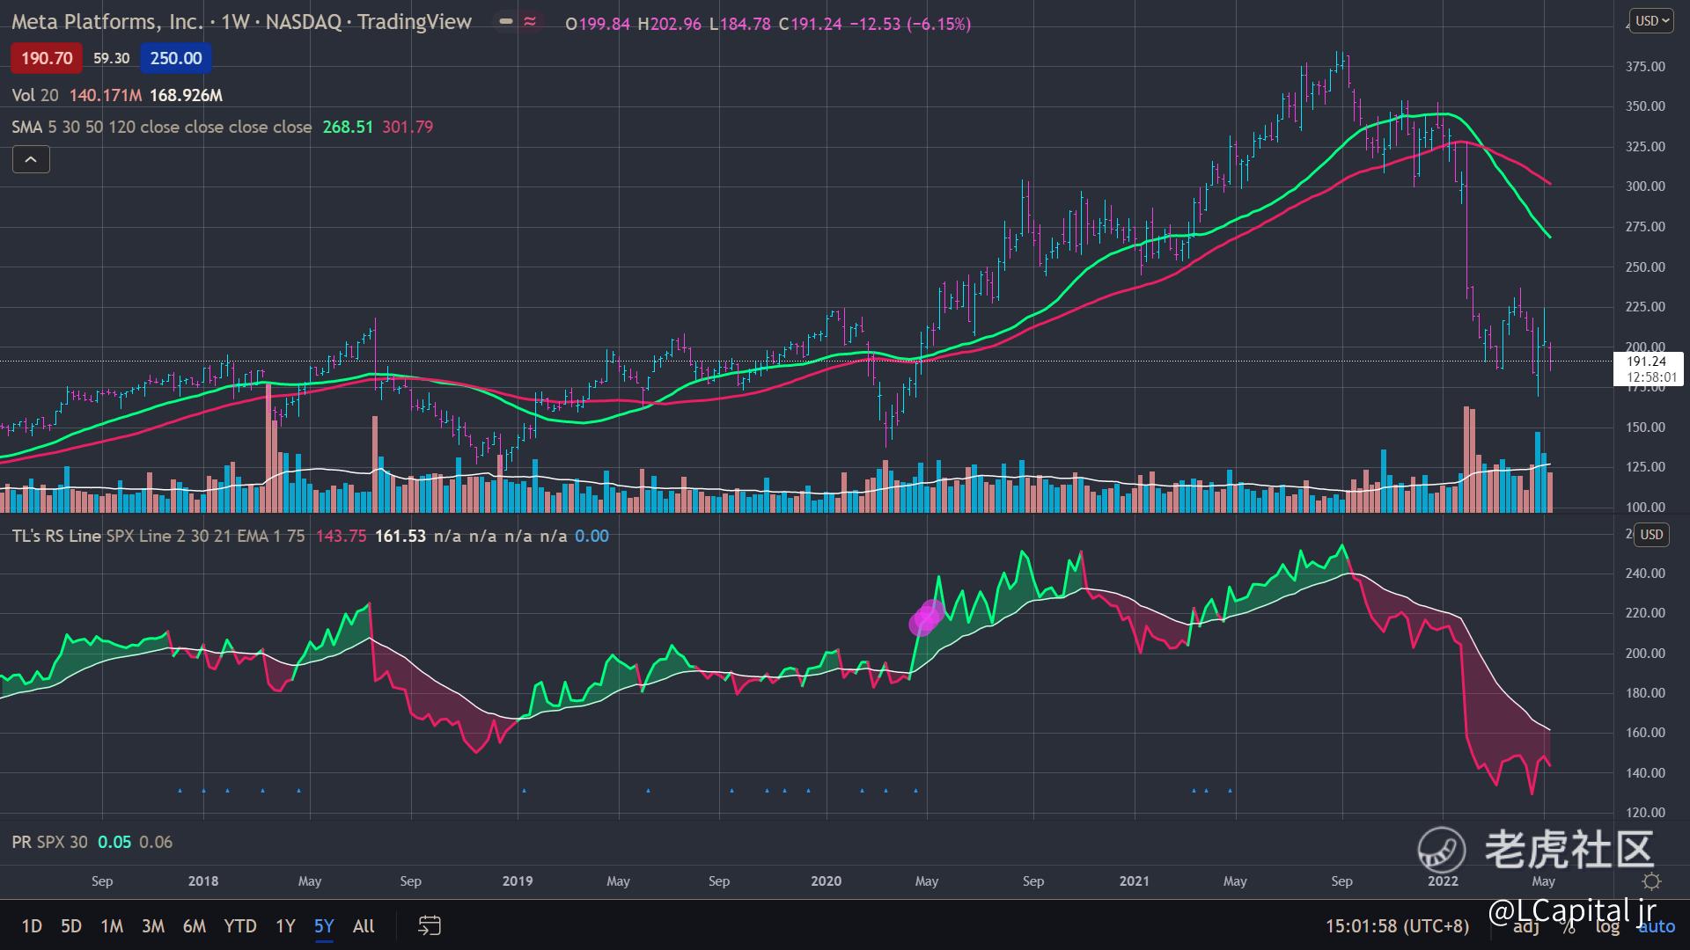This screenshot has height=950, width=1690.
Task: Toggle the percent scale option
Action: 1569,926
